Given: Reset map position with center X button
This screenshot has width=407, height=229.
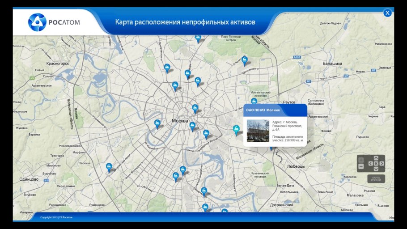Looking at the screenshot, I should pyautogui.click(x=376, y=164).
